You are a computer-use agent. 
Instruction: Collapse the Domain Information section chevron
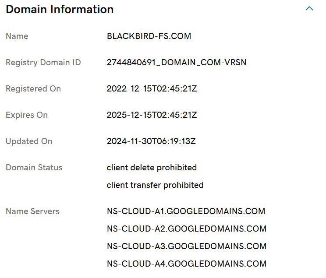coord(309,9)
